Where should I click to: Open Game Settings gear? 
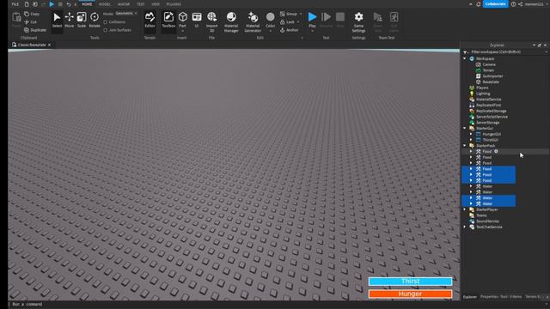(x=359, y=21)
